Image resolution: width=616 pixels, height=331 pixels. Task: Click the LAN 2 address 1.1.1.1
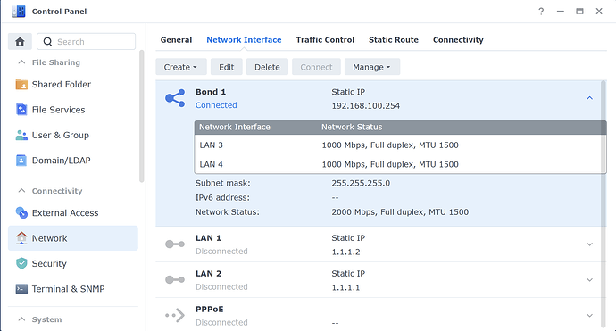pos(345,288)
